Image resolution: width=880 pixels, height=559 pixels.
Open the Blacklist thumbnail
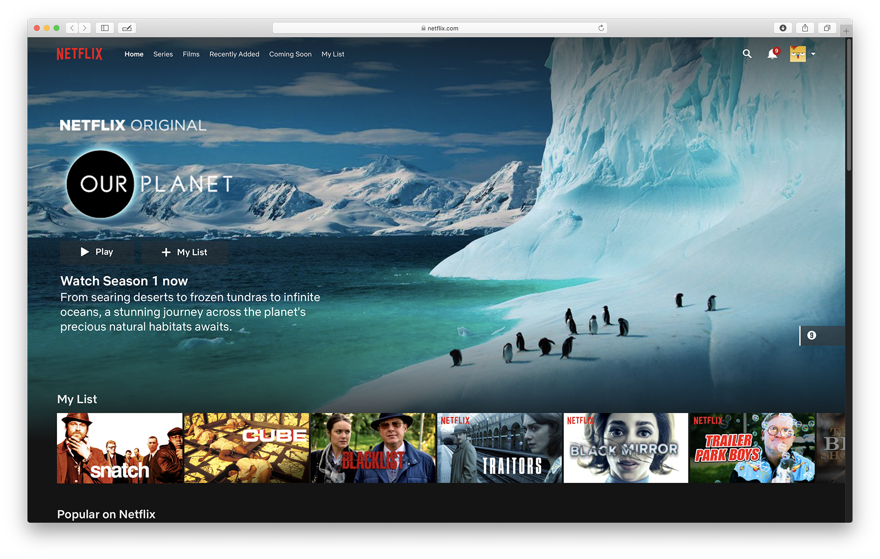(373, 448)
